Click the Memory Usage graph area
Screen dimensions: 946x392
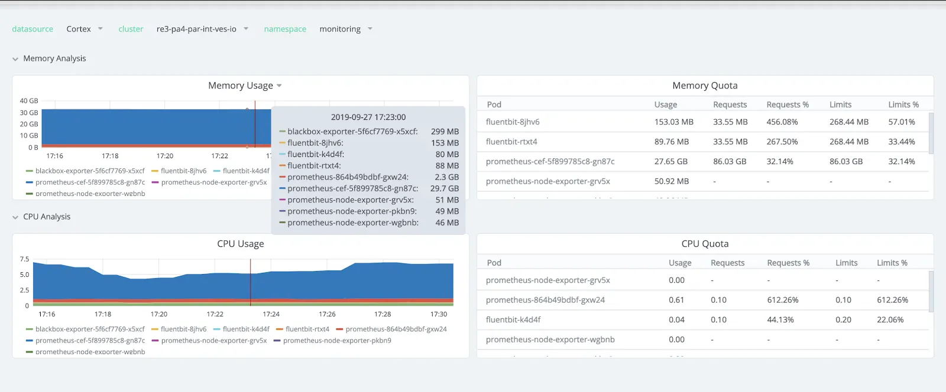(156, 124)
